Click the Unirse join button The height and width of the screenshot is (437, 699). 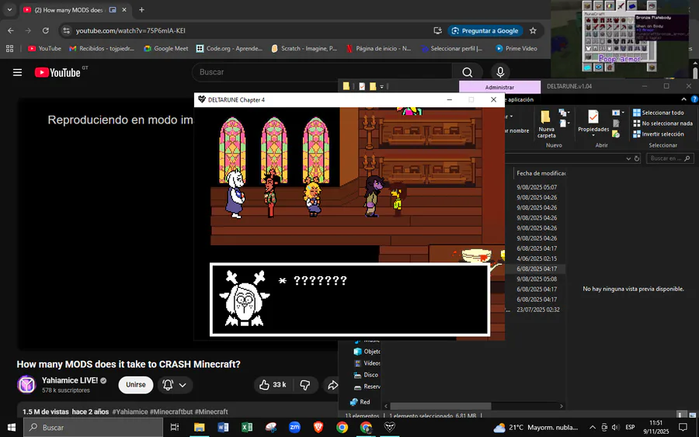point(135,385)
